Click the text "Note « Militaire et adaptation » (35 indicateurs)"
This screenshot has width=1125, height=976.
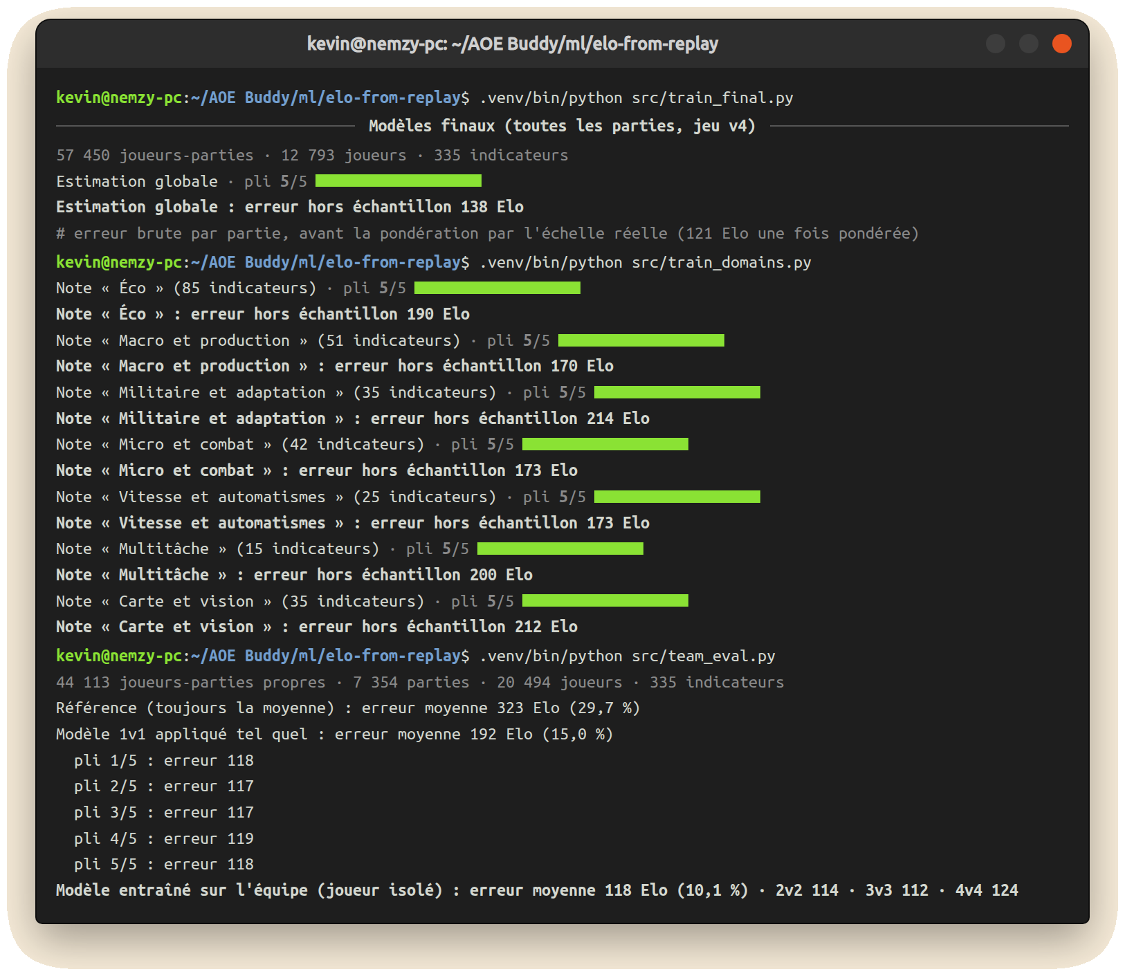click(x=276, y=392)
